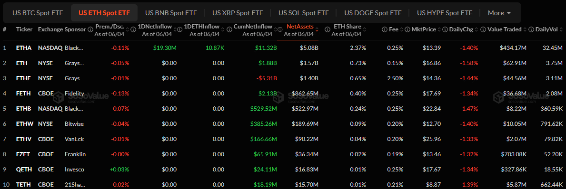Image resolution: width=566 pixels, height=189 pixels.
Task: Show info icon for 1DETHInflow column
Action: pyautogui.click(x=180, y=29)
